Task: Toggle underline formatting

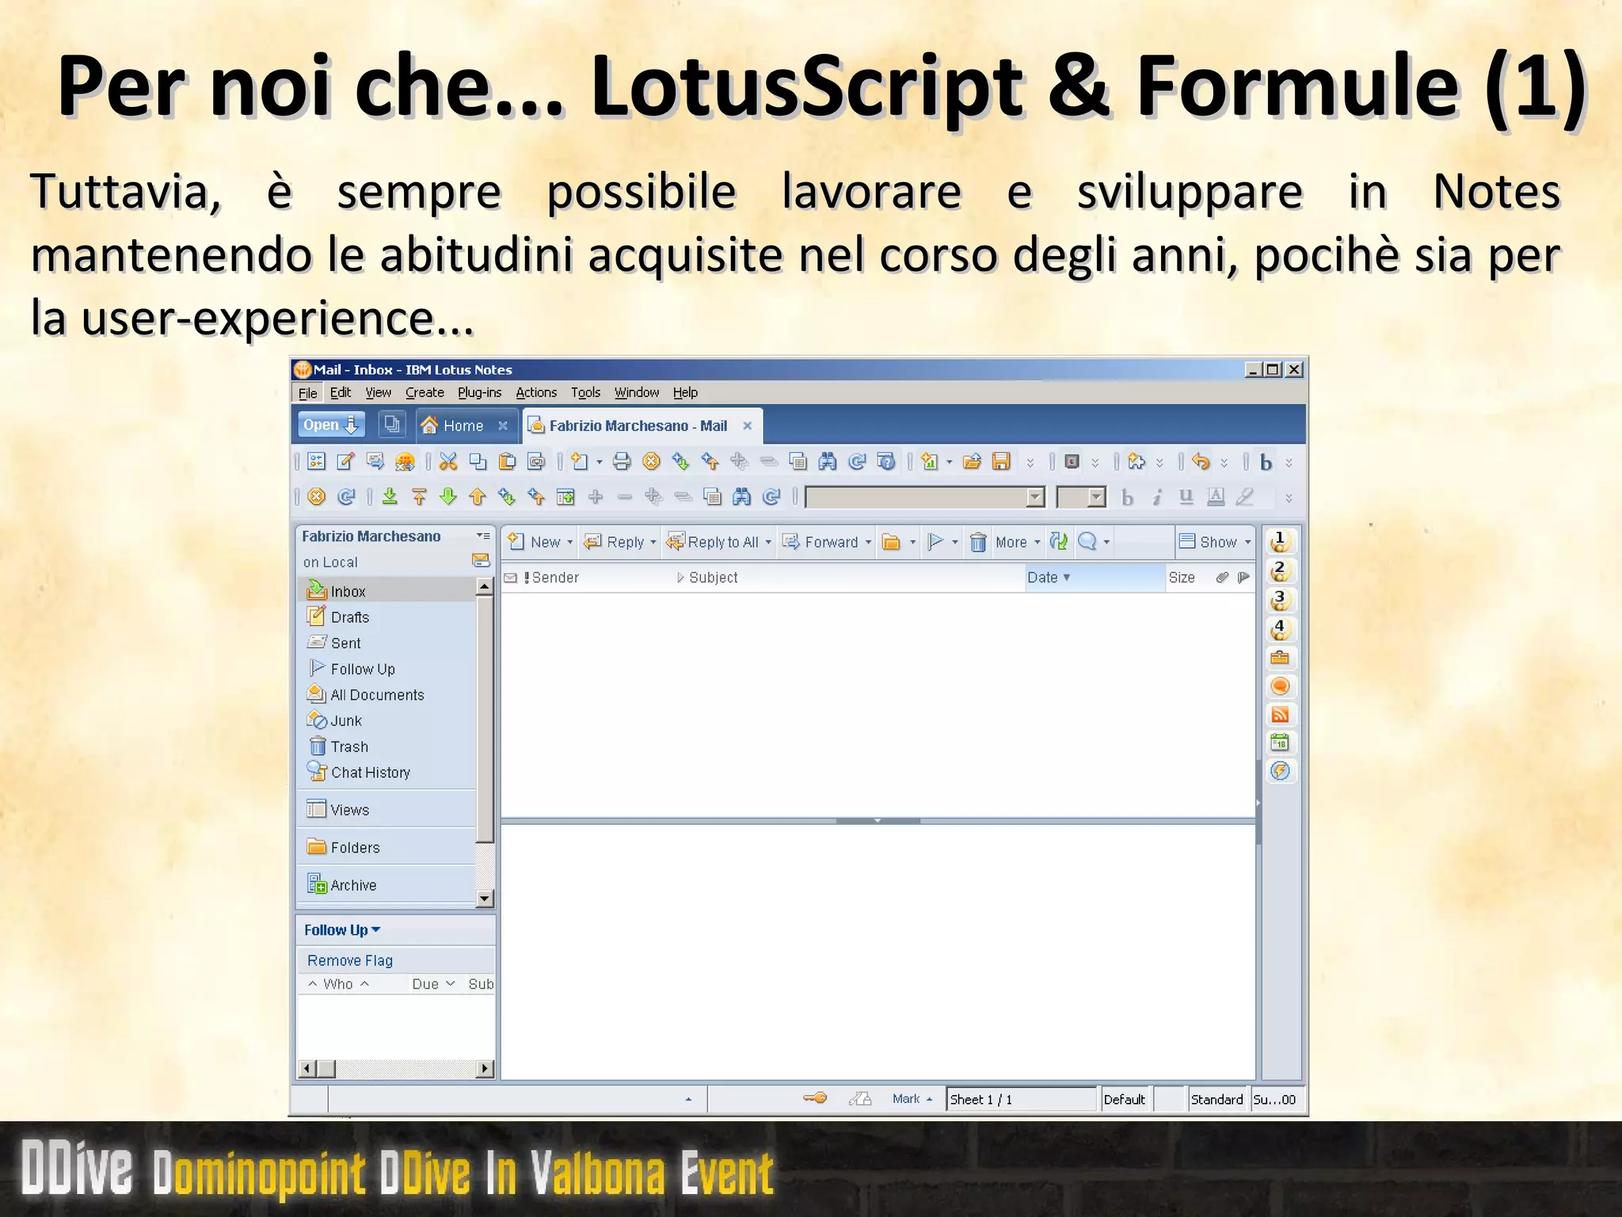Action: pyautogui.click(x=1186, y=497)
